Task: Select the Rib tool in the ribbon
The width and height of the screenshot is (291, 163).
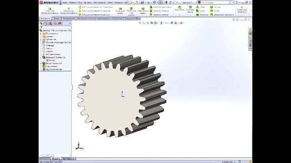Action: point(201,7)
